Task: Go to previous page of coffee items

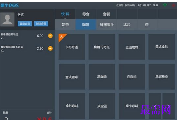Action: pos(155,106)
